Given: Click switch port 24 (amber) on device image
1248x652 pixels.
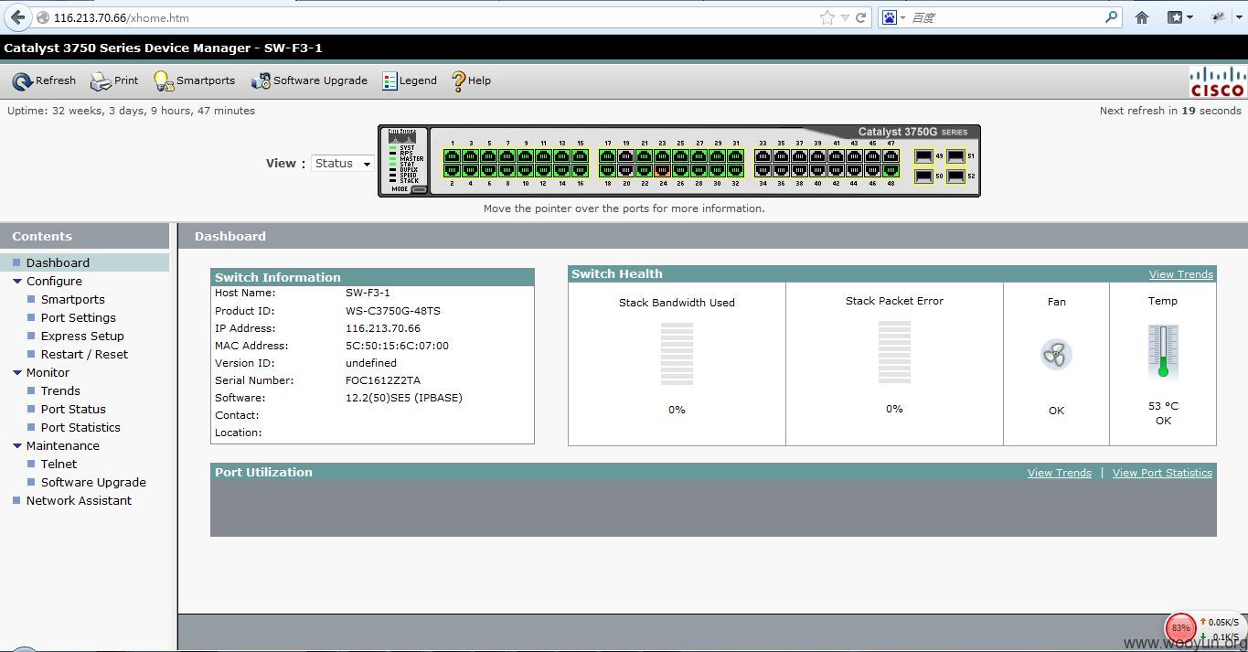Looking at the screenshot, I should coord(663,170).
